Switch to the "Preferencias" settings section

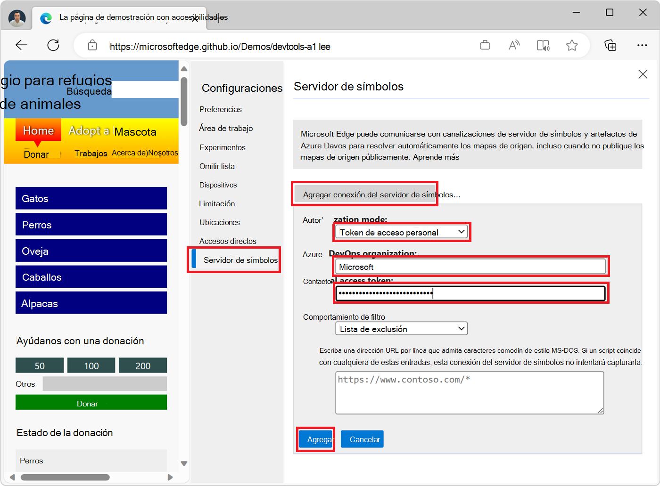[x=220, y=109]
